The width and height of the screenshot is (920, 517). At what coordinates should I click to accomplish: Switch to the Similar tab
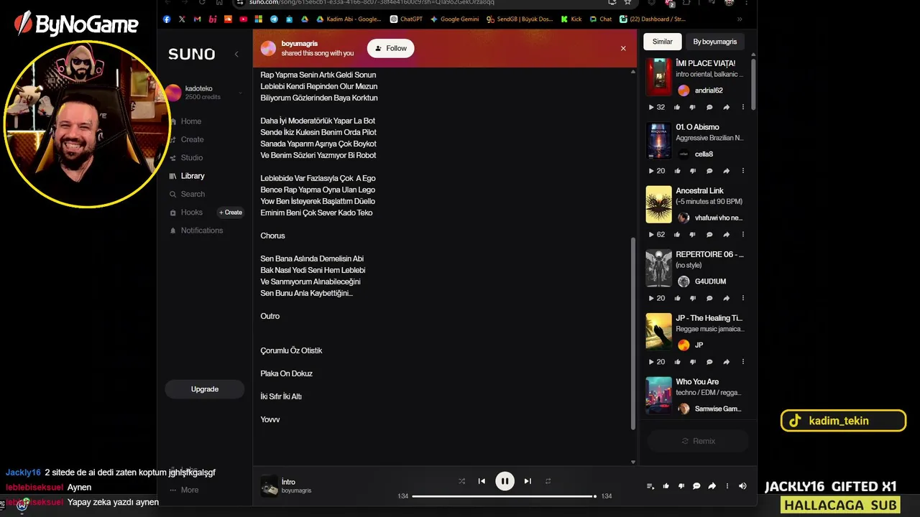click(x=663, y=42)
